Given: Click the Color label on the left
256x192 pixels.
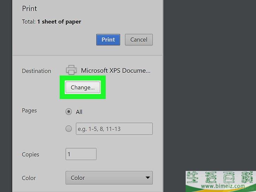Looking at the screenshot, I should click(x=29, y=178).
